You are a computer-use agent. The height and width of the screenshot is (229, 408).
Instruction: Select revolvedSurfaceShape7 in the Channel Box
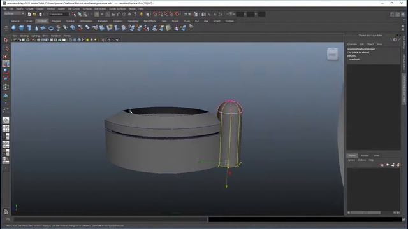[361, 49]
